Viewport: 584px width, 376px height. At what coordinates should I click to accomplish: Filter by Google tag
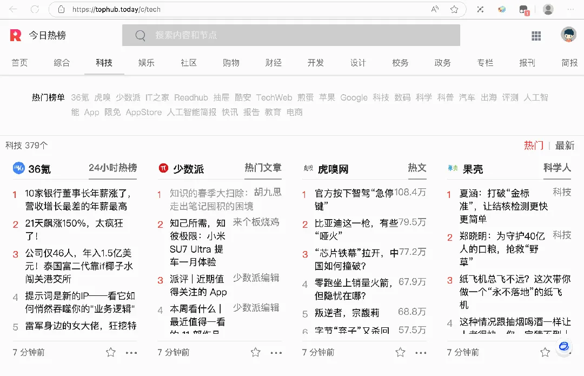pos(354,97)
